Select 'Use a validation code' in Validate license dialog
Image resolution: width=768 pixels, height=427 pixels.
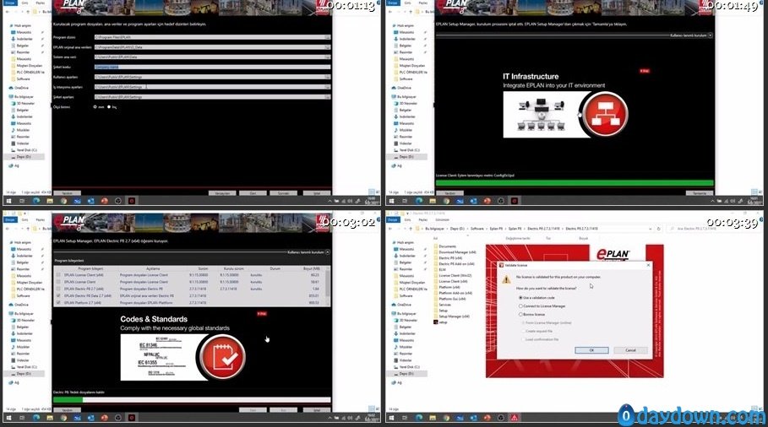(x=520, y=297)
